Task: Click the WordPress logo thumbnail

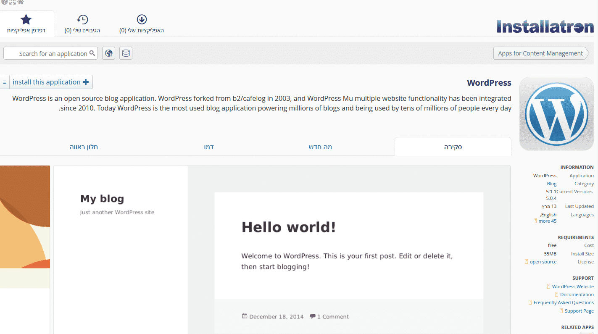Action: click(556, 113)
